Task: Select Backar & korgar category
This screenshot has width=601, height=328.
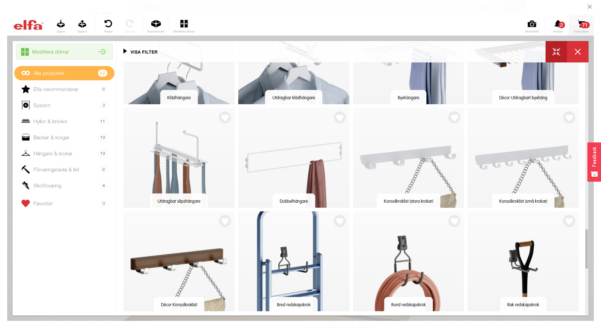Action: click(x=52, y=137)
